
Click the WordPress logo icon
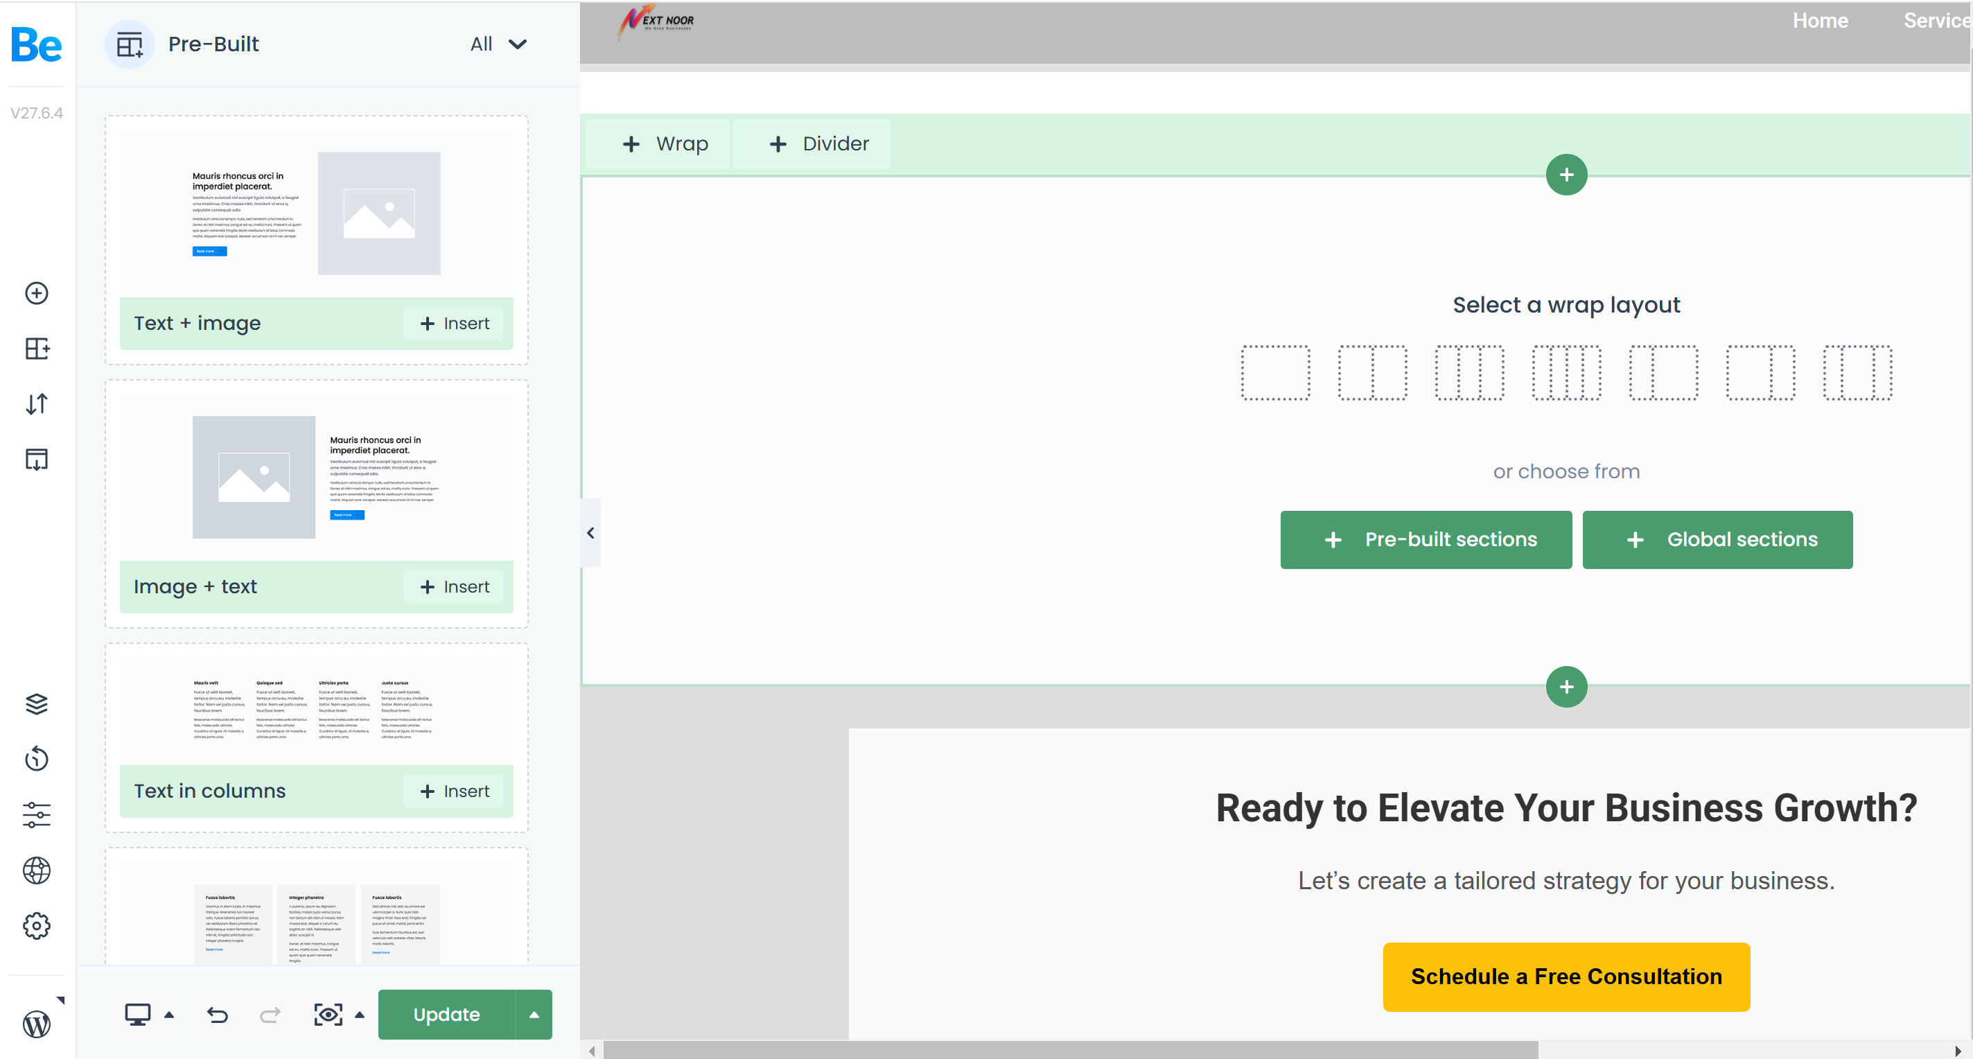(37, 1024)
